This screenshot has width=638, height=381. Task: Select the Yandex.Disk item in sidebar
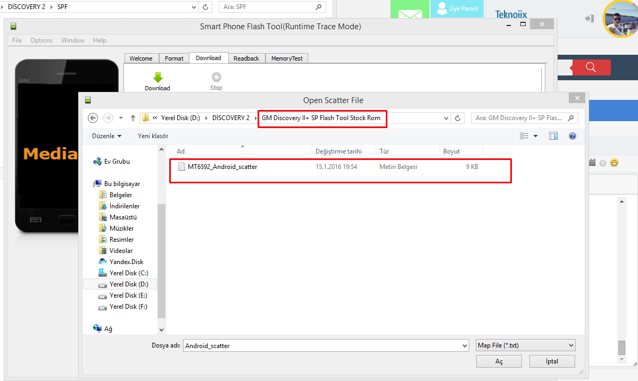tap(126, 262)
